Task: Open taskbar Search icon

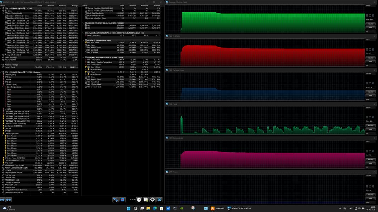Action: [135, 208]
